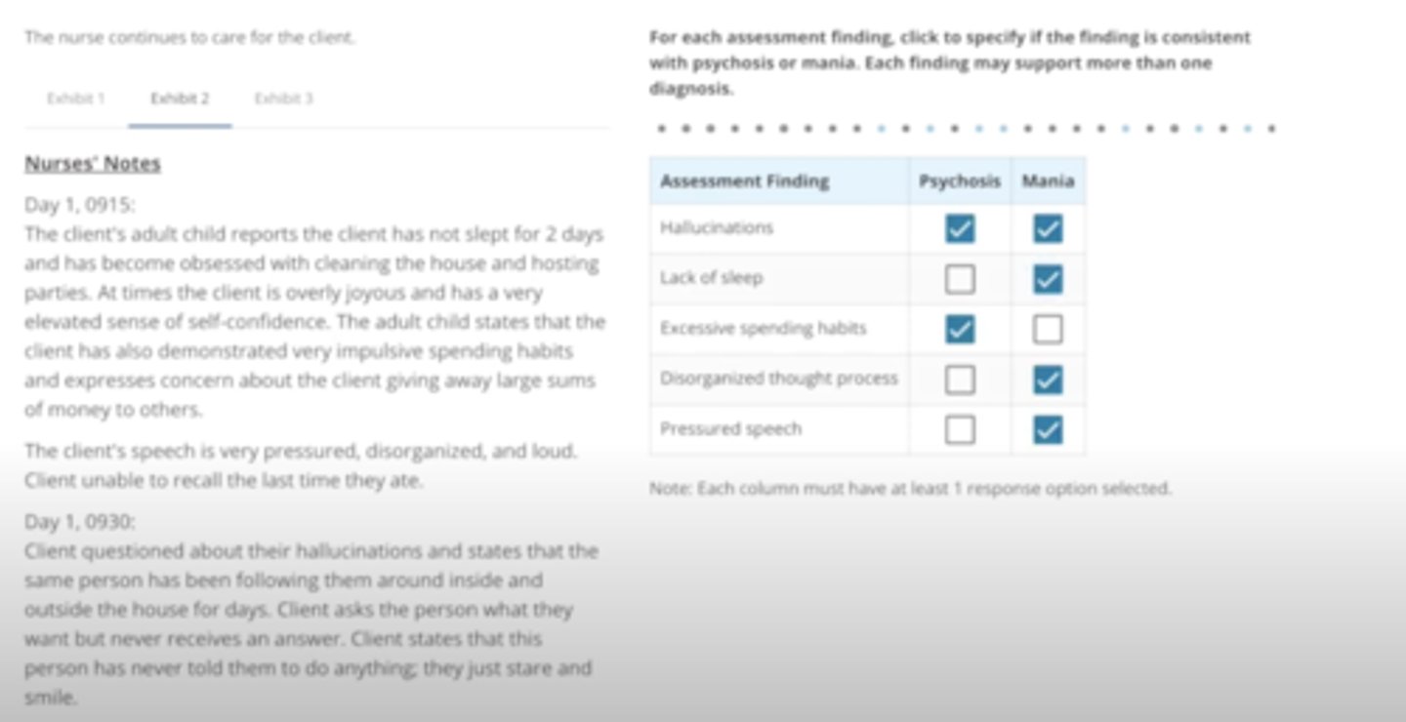Uncheck Mania box for Pressured speech
Viewport: 1406px width, 722px height.
click(x=1048, y=429)
